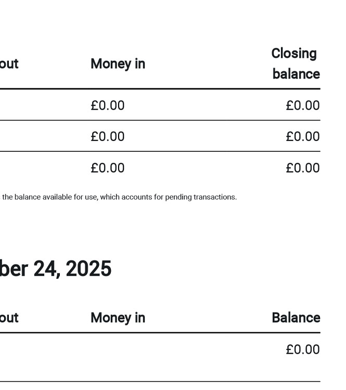Click the words "balance available for use" in the footnote
The height and width of the screenshot is (390, 346).
coord(56,197)
